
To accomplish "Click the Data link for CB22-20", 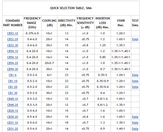I will pos(135,39).
